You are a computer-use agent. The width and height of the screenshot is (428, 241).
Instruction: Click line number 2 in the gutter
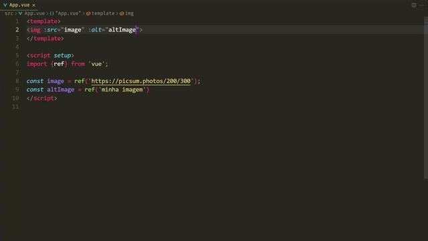click(x=17, y=29)
